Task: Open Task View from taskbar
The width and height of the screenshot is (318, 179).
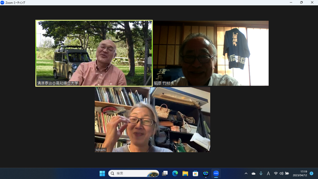Action: coord(165,174)
